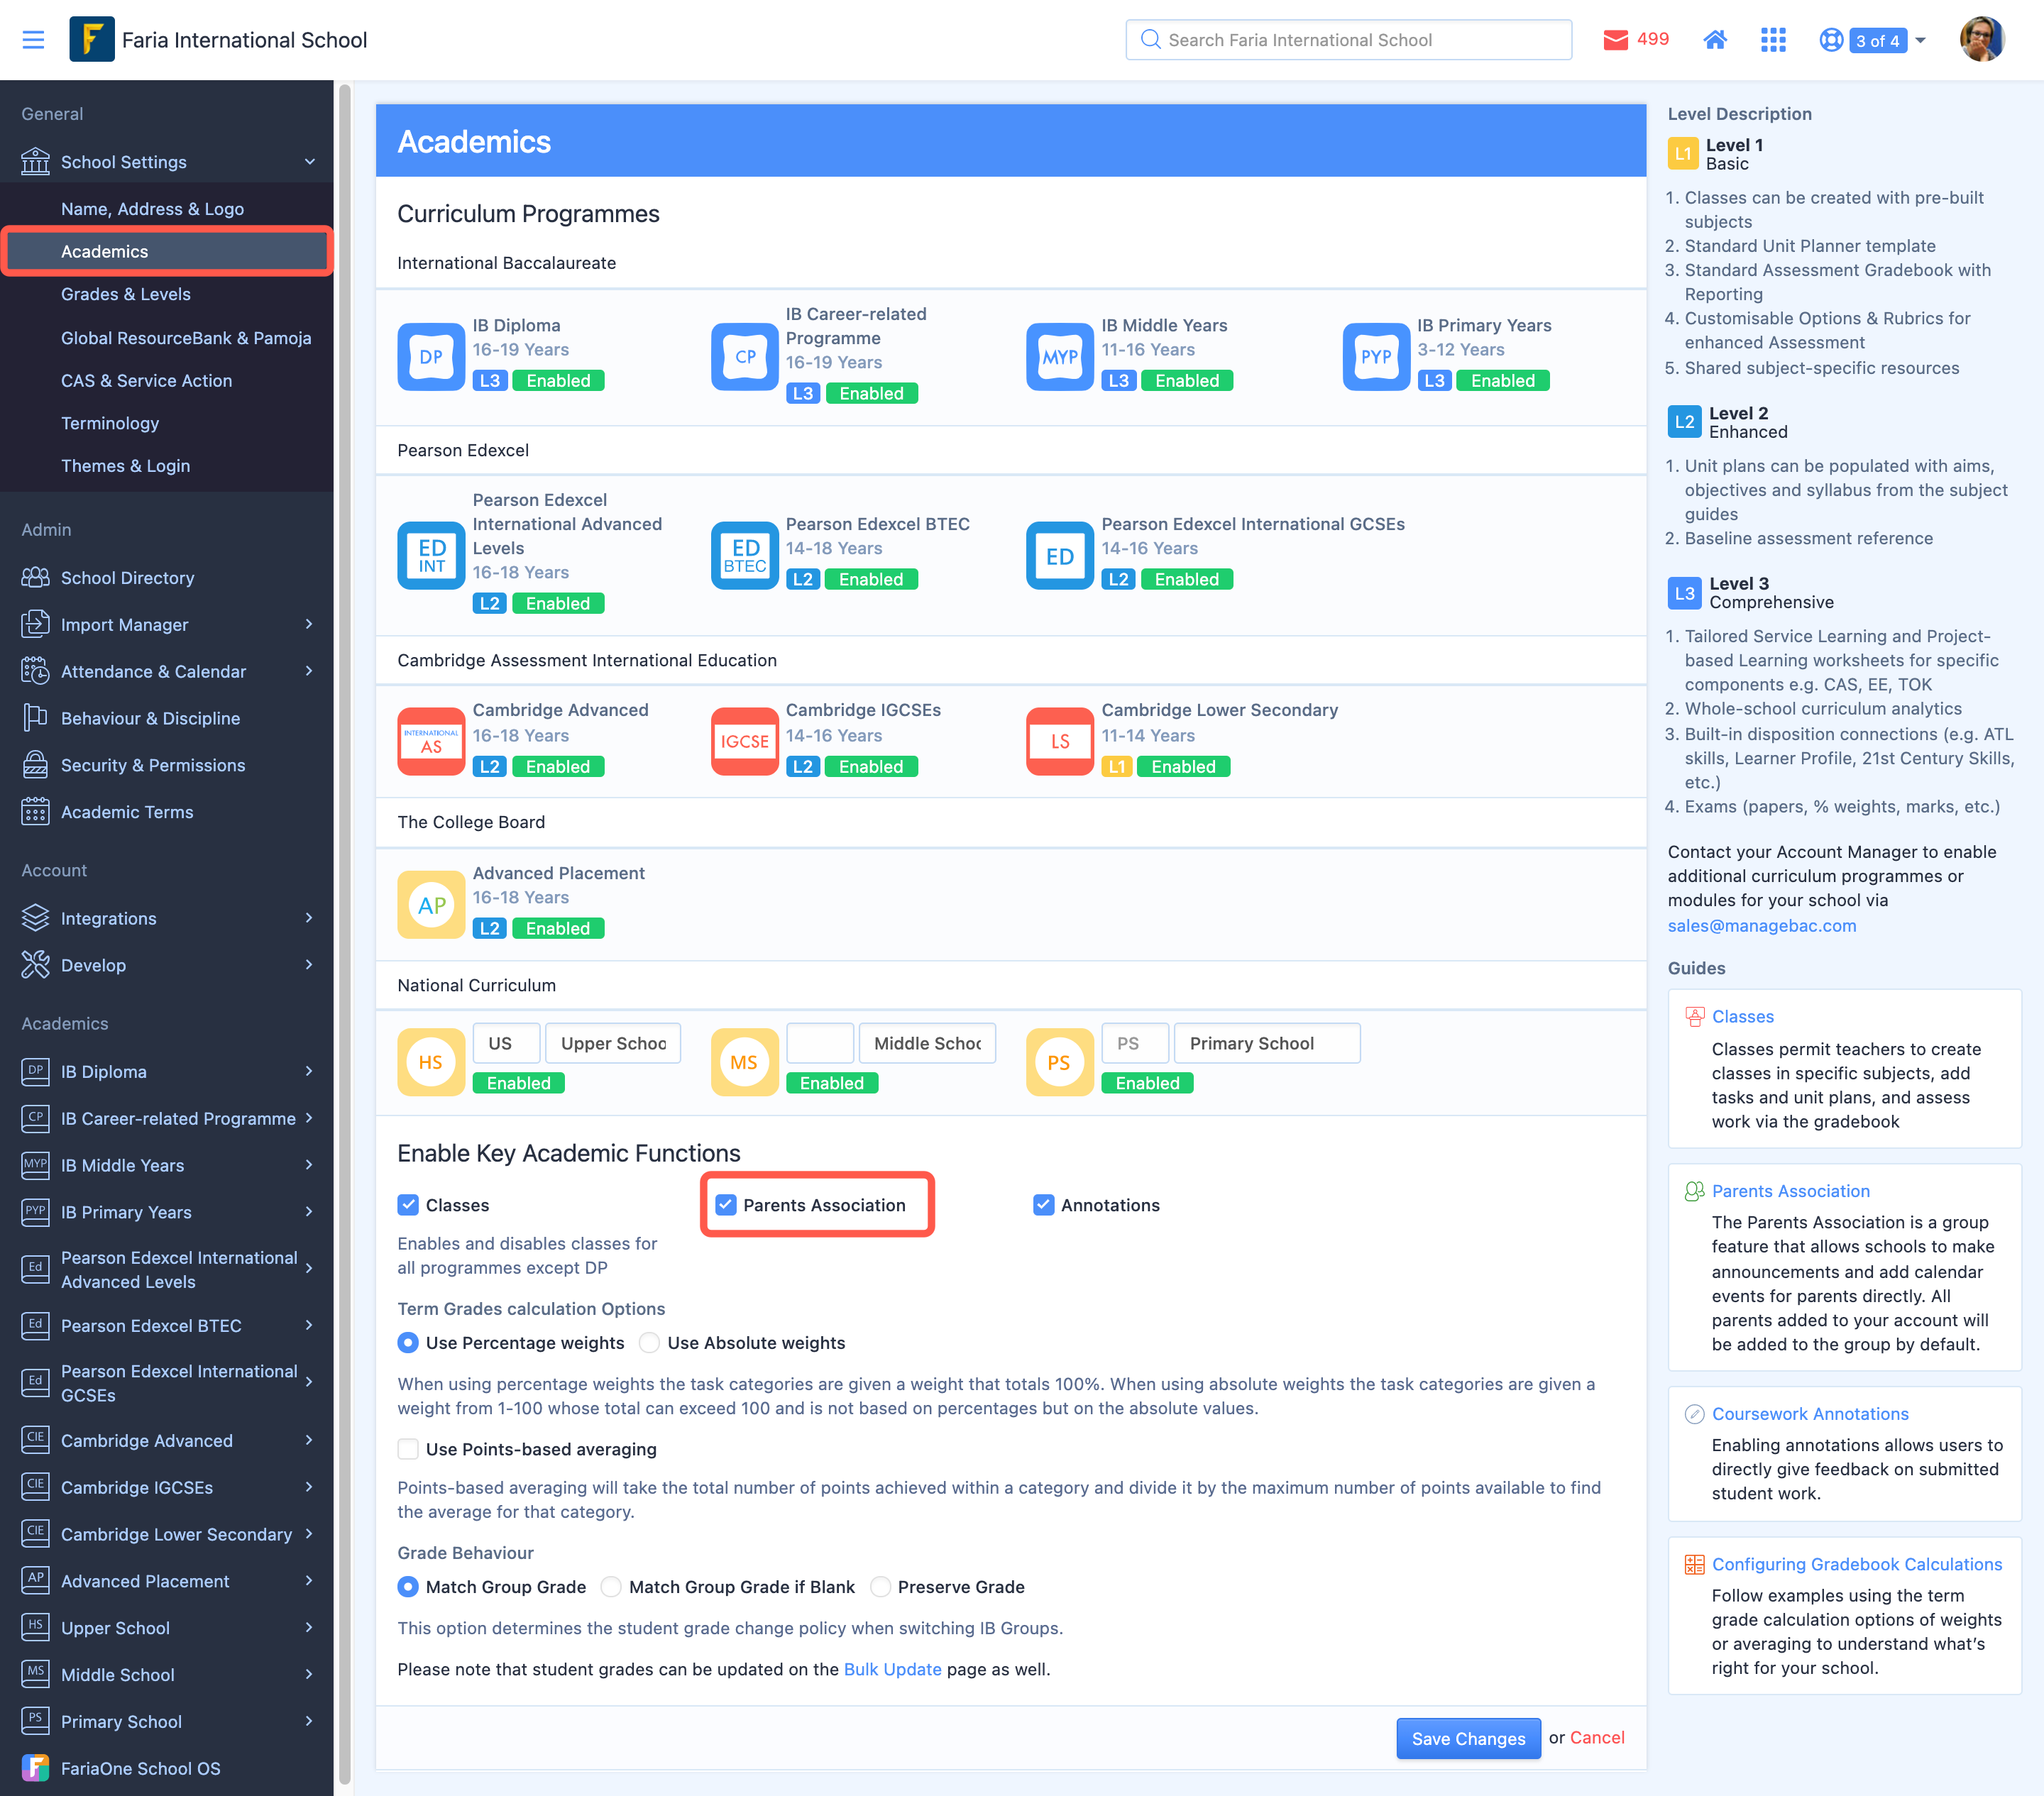Open Terminology in School Settings
2044x1796 pixels.
pos(110,423)
